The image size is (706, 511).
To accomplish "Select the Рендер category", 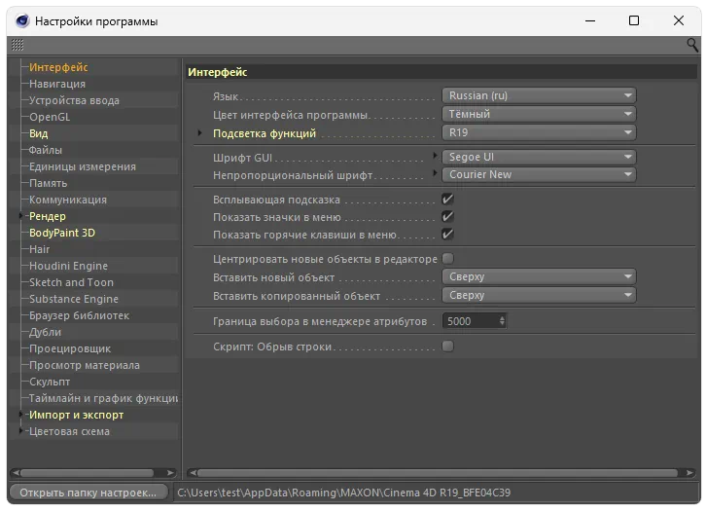I will point(48,216).
